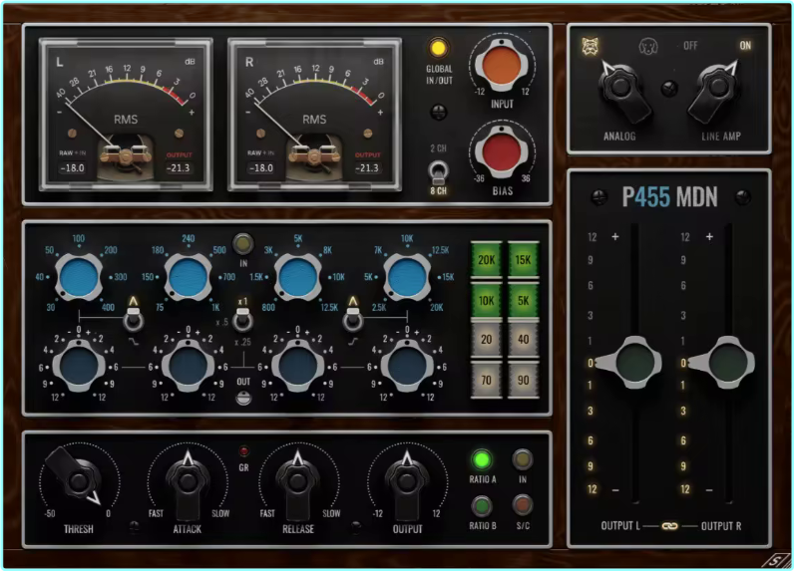The width and height of the screenshot is (794, 571).
Task: Toggle the compressor IN button
Action: 523,459
